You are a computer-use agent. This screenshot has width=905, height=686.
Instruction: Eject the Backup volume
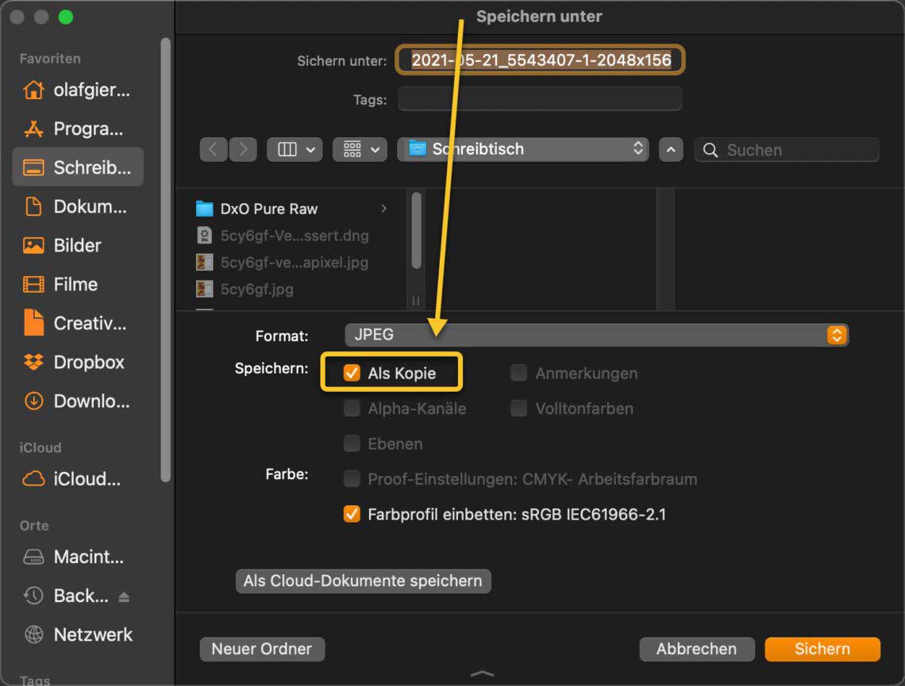coord(124,596)
